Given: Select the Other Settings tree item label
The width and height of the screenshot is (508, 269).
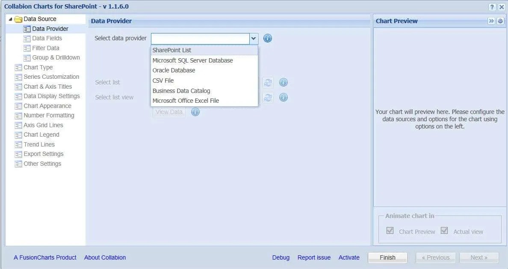Looking at the screenshot, I should (x=42, y=164).
